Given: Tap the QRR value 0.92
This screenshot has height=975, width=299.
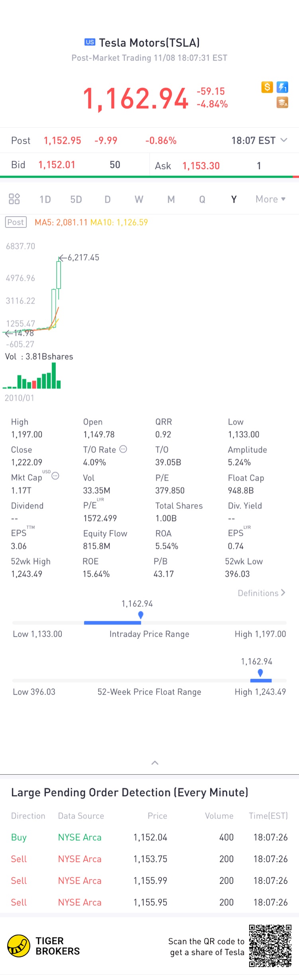Looking at the screenshot, I should 163,435.
